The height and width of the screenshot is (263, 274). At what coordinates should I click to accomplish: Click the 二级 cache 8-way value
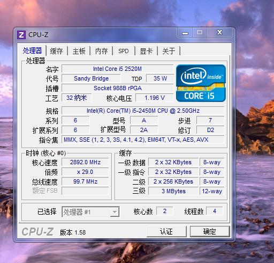(212, 181)
